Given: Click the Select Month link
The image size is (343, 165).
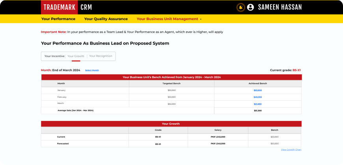Looking at the screenshot, I should (x=92, y=70).
